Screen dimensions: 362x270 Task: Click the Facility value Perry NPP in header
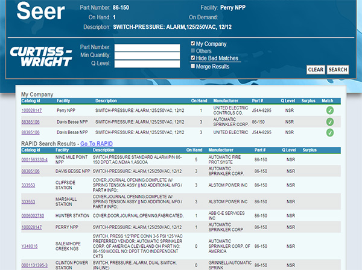tap(233, 8)
